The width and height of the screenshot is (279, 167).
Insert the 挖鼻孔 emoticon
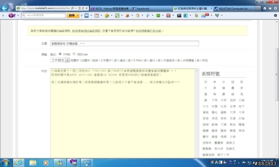click(x=231, y=149)
